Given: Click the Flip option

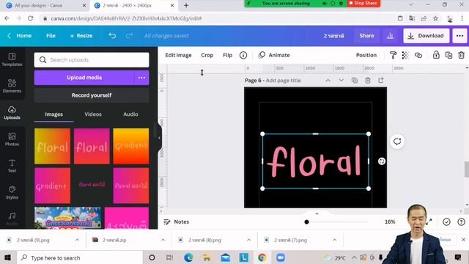Looking at the screenshot, I should click(228, 55).
